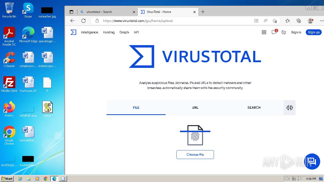Click the Choose file button

(x=195, y=154)
